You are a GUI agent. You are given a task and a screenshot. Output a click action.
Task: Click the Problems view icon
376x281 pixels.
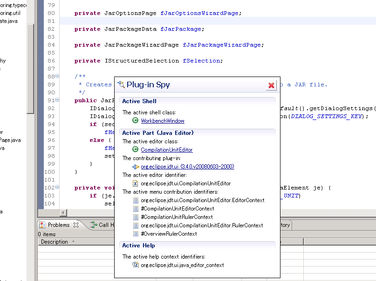(x=42, y=225)
